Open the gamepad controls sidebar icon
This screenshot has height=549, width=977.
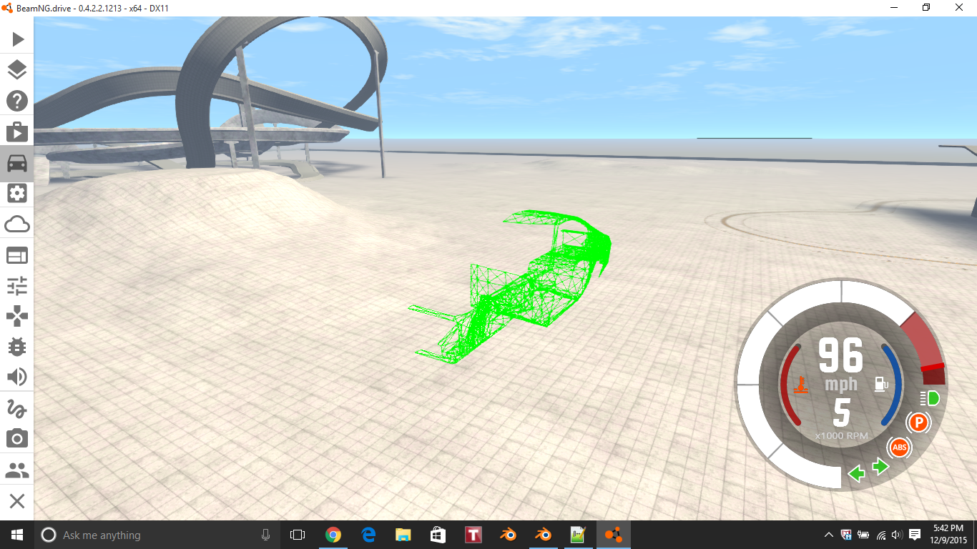17,316
